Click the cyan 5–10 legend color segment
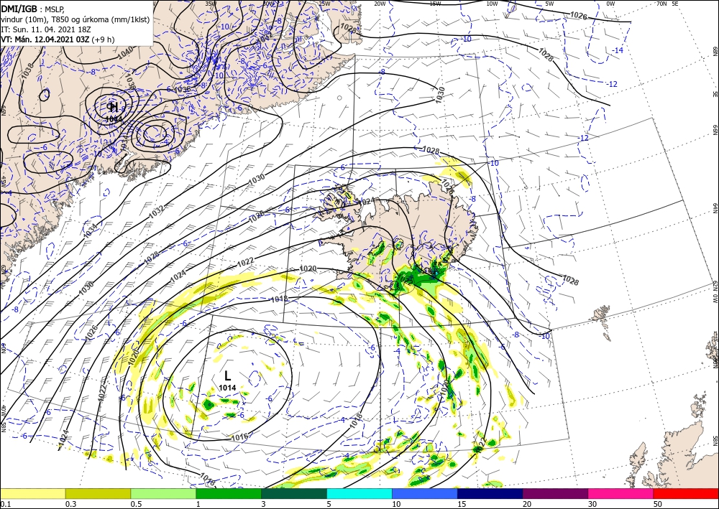719x509 pixels. point(359,493)
